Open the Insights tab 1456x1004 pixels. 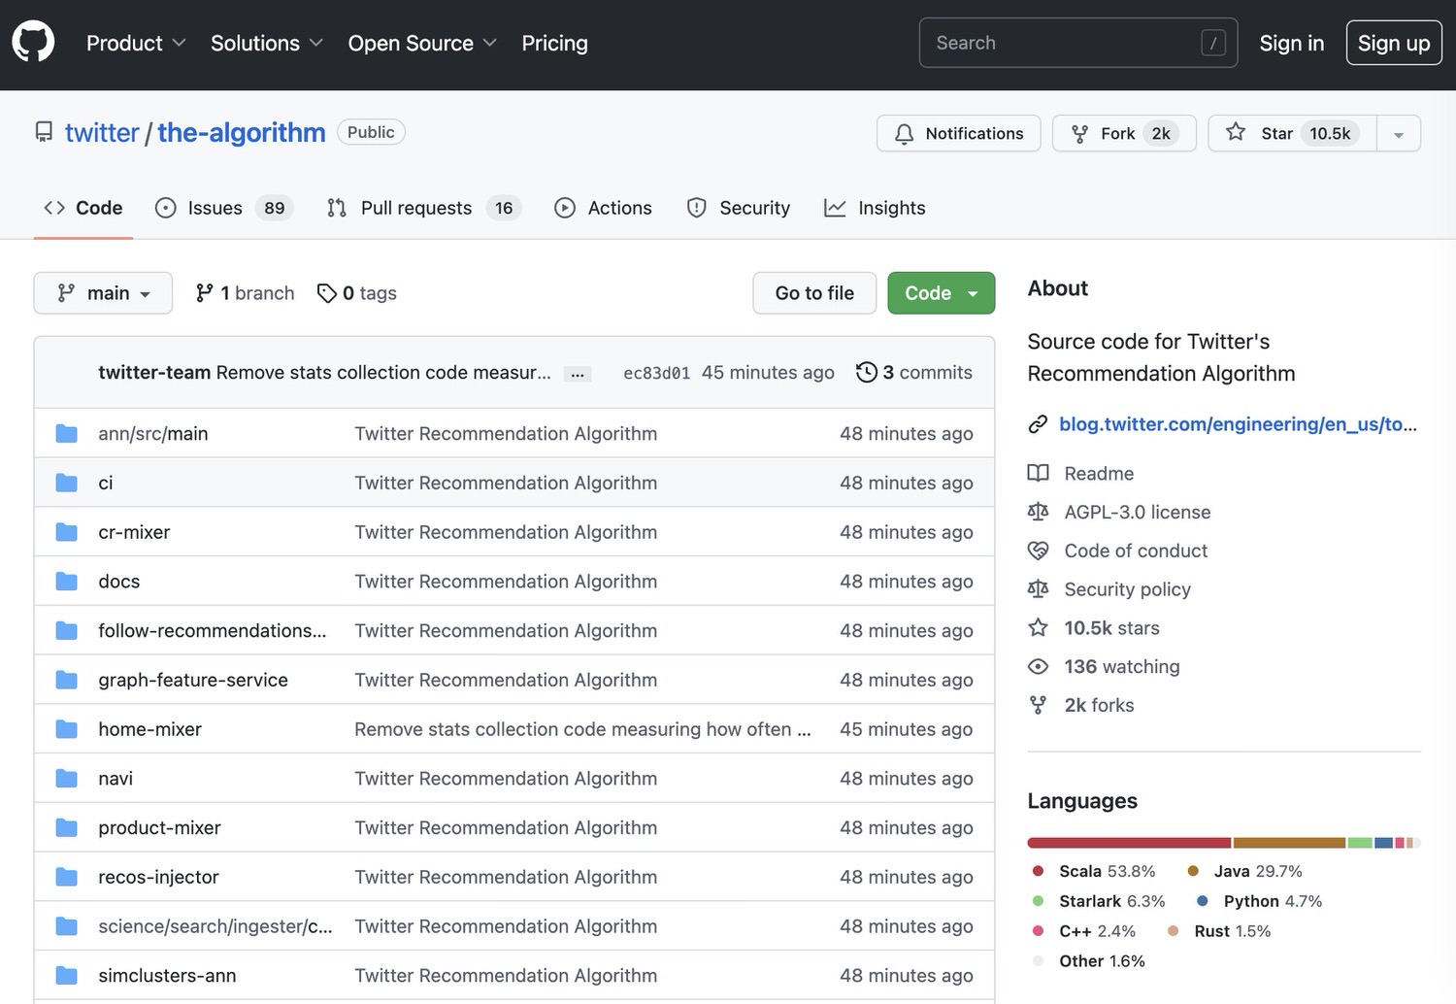point(875,208)
